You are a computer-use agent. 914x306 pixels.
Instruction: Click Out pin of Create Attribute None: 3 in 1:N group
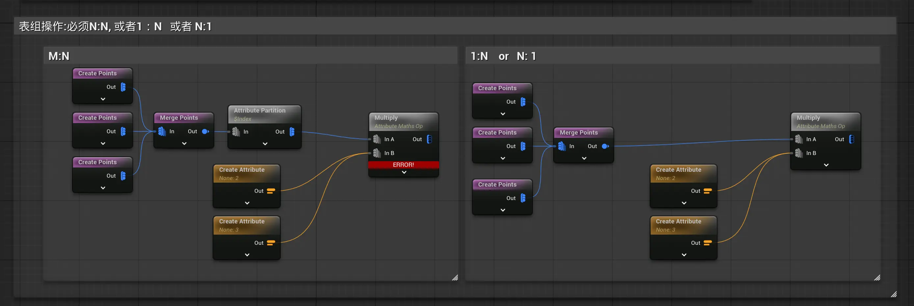pos(707,242)
